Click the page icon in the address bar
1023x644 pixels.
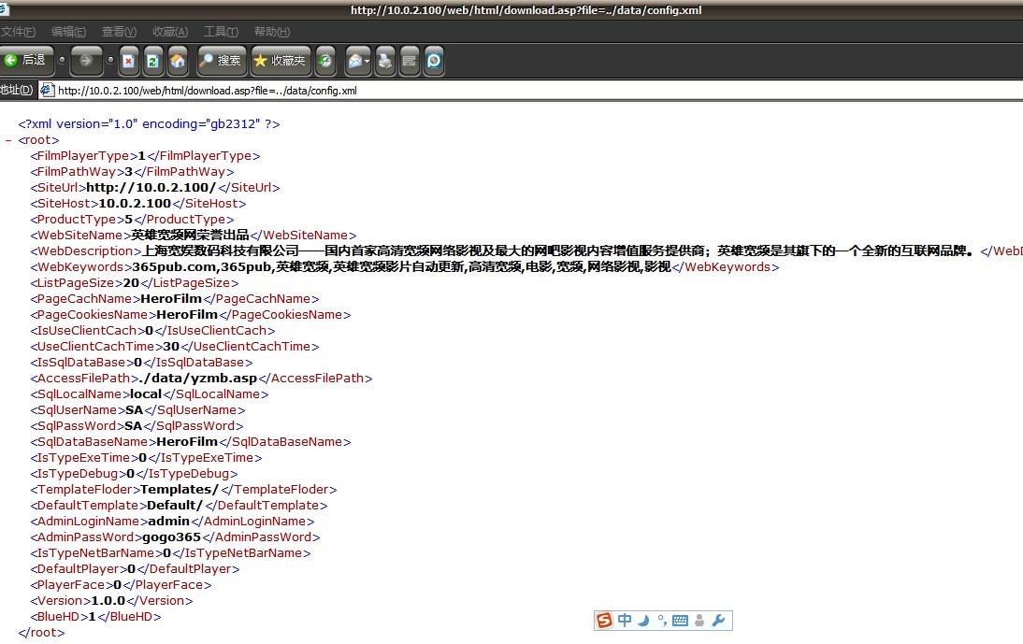coord(47,90)
